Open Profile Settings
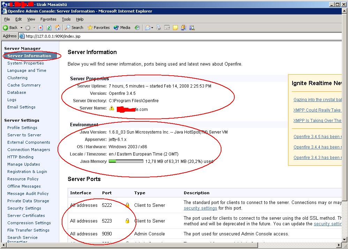The height and width of the screenshot is (249, 348). pyautogui.click(x=22, y=128)
